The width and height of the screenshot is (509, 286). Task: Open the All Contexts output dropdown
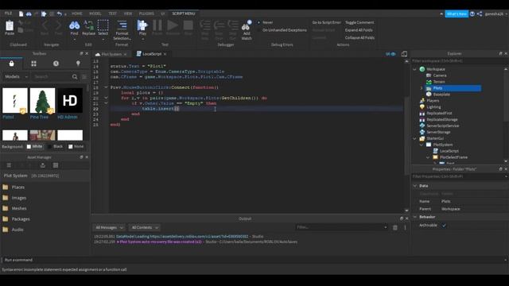[144, 228]
